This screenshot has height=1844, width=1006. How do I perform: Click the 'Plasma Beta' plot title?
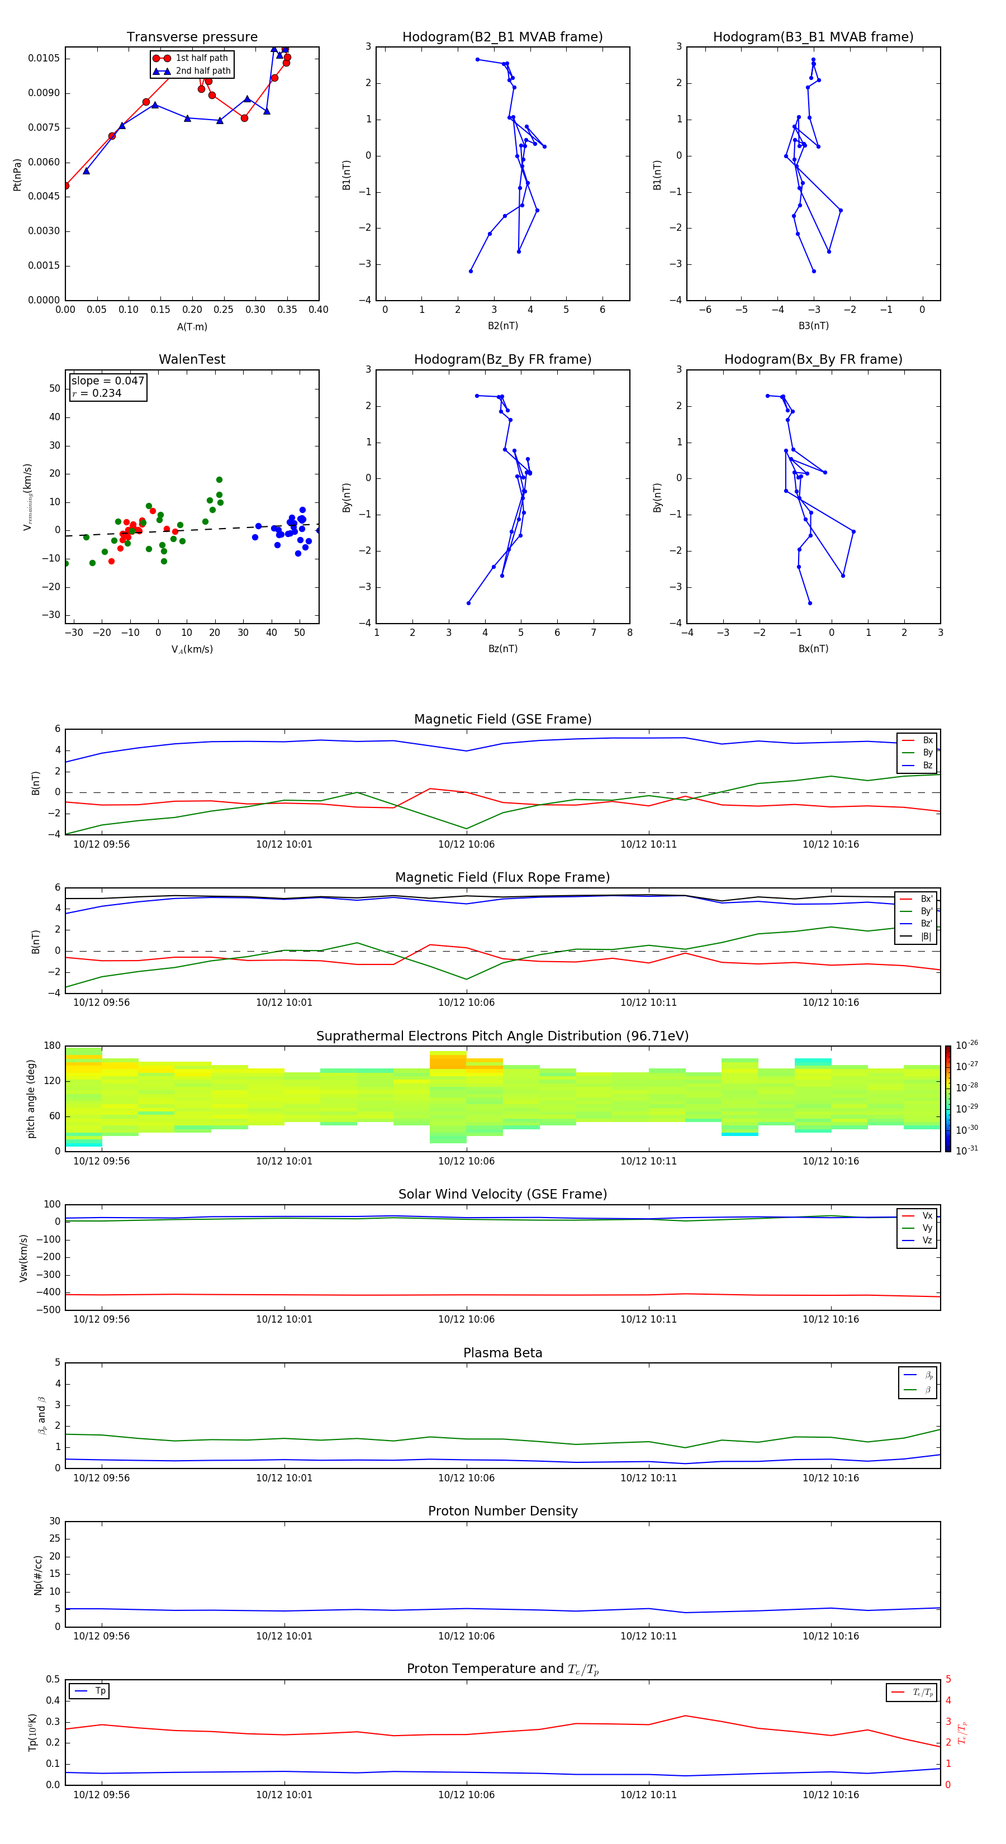502,1353
